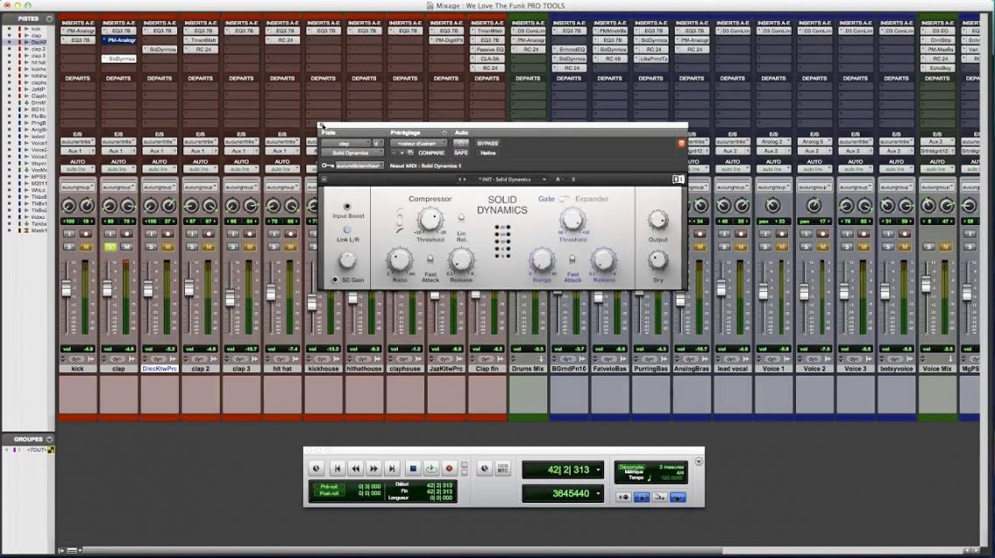Click the BYPASS button in plugin header
The image size is (995, 558).
(487, 143)
